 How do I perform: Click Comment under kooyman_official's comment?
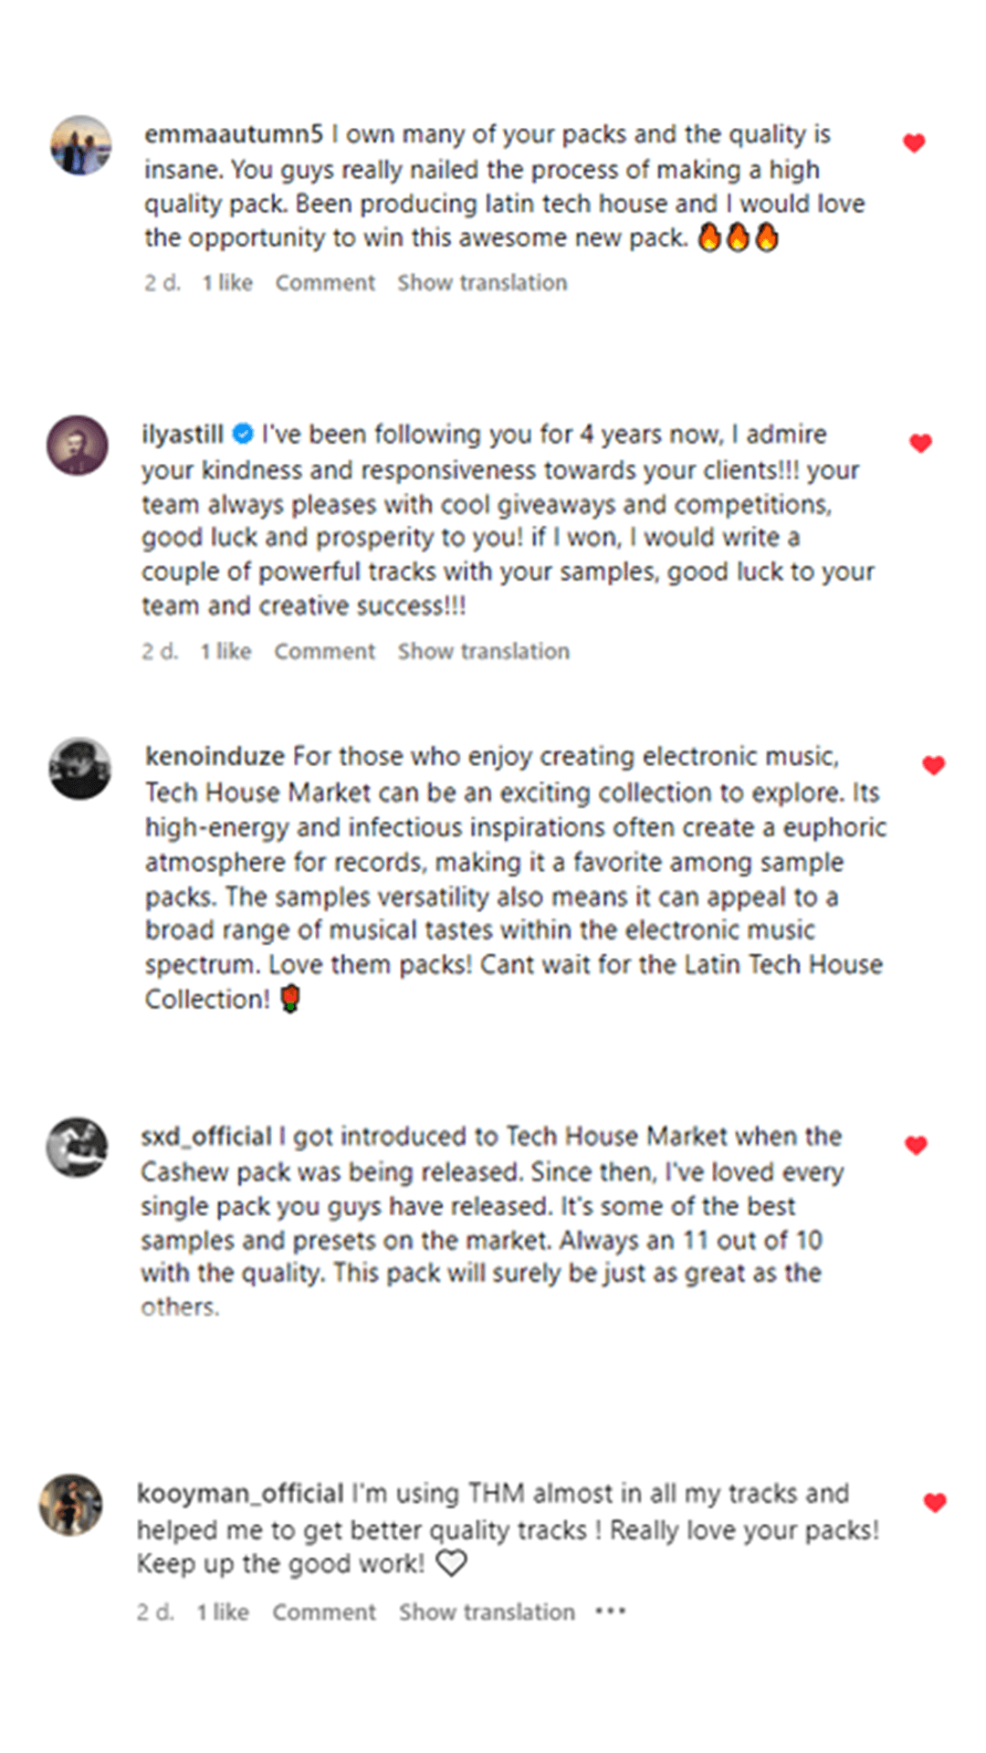[323, 1612]
